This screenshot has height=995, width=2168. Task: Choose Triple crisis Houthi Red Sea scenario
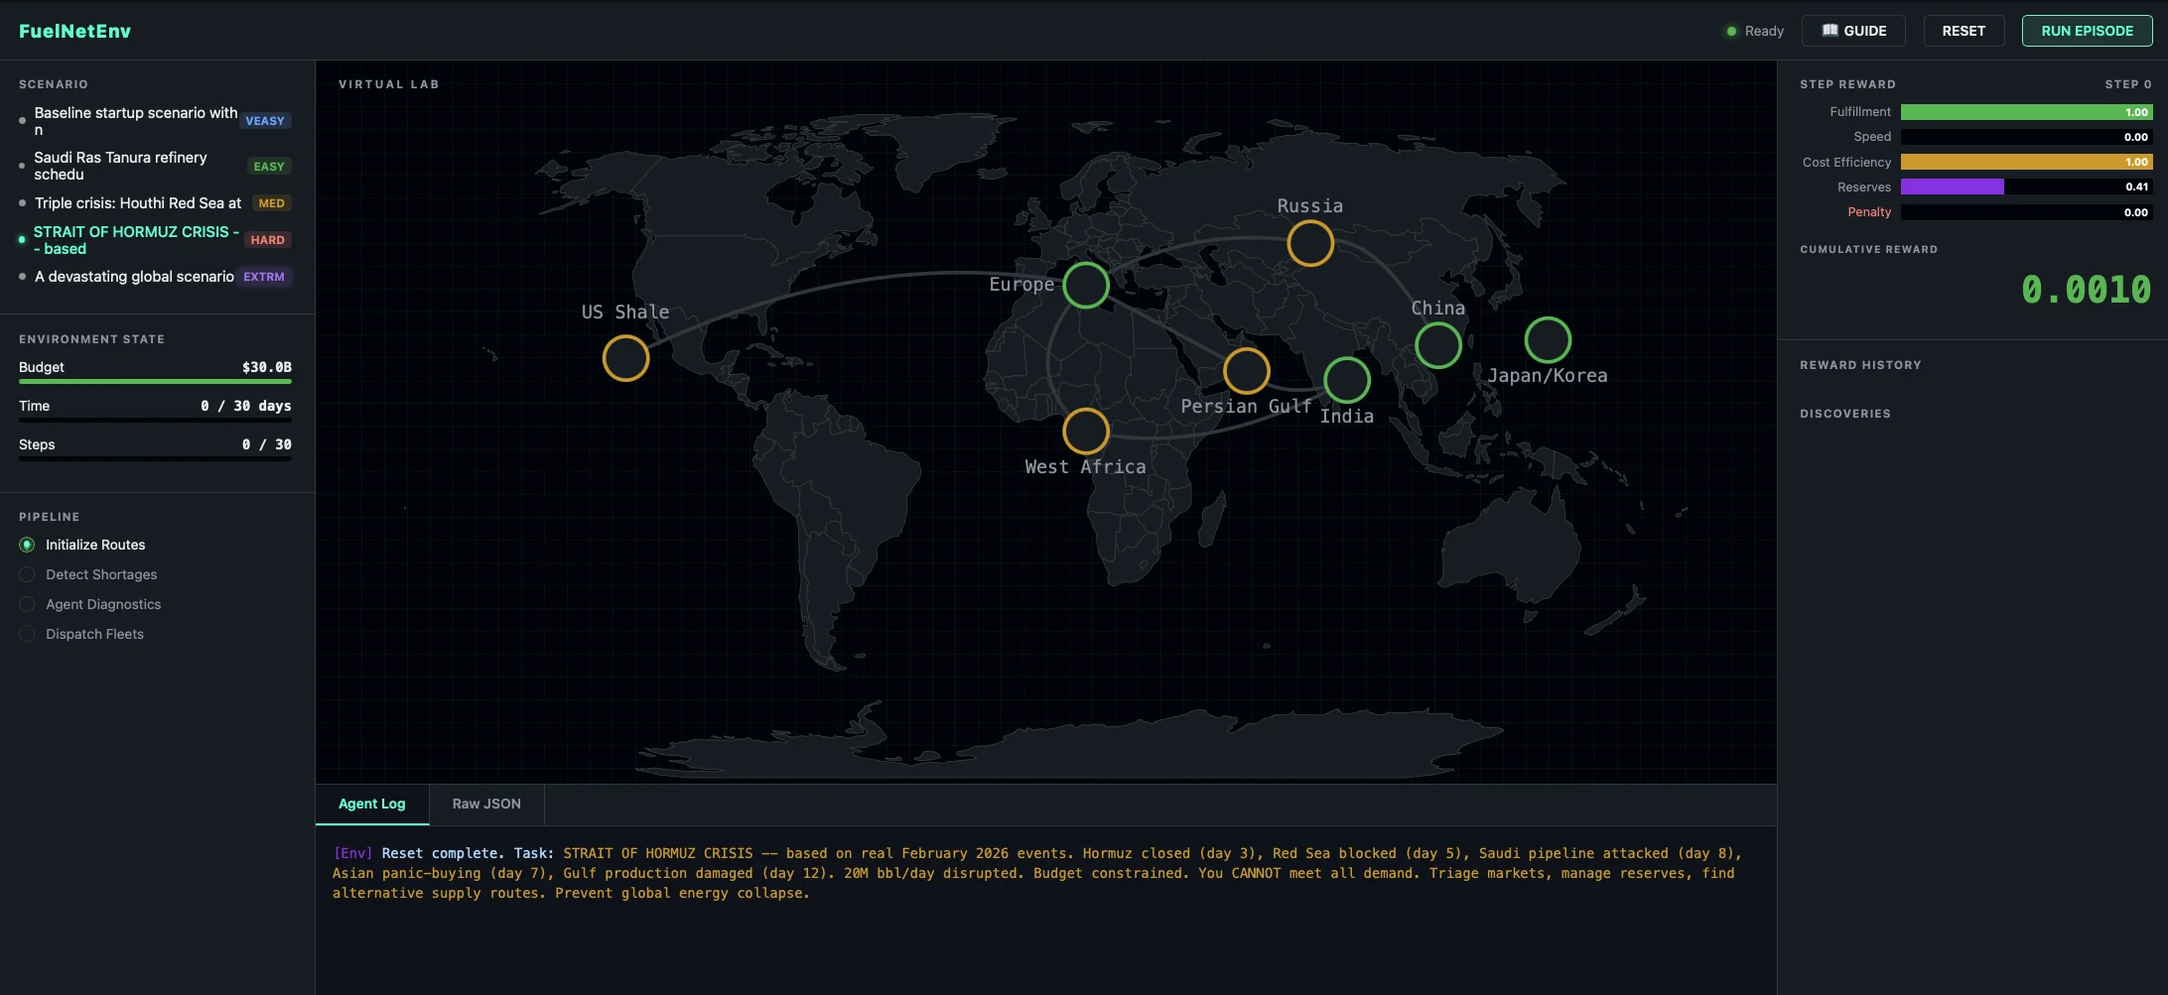coord(155,203)
